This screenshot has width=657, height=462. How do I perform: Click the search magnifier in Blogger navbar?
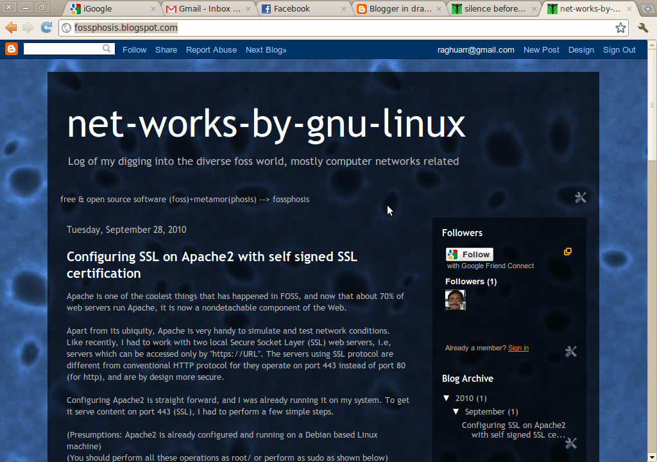pos(107,49)
